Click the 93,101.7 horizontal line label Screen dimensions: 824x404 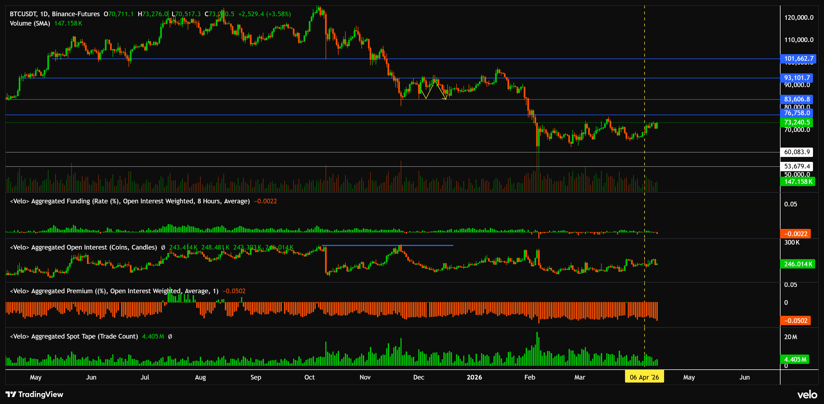[797, 78]
